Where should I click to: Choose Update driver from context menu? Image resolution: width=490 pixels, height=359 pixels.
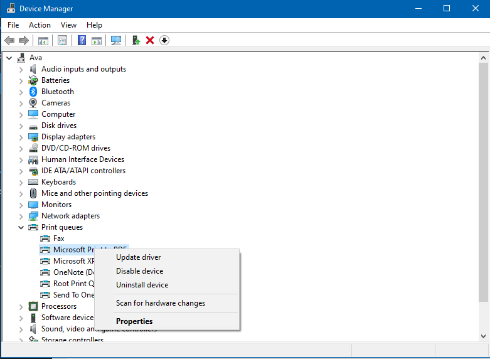[138, 257]
